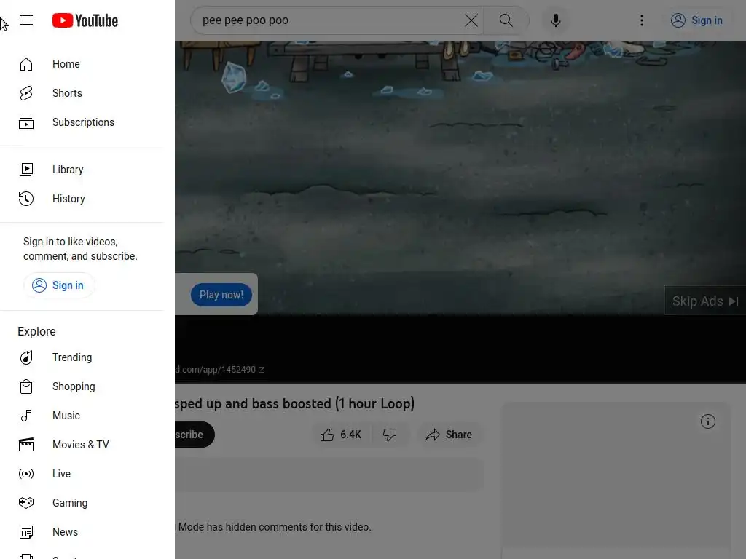The height and width of the screenshot is (559, 746).
Task: Close the sidebar via hamburger menu icon
Action: (x=26, y=20)
